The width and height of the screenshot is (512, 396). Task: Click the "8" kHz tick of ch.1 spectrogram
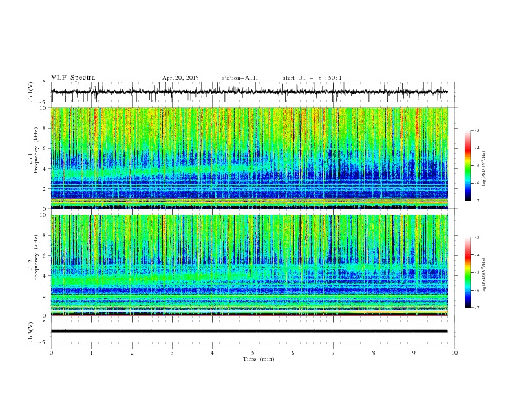tap(45, 128)
